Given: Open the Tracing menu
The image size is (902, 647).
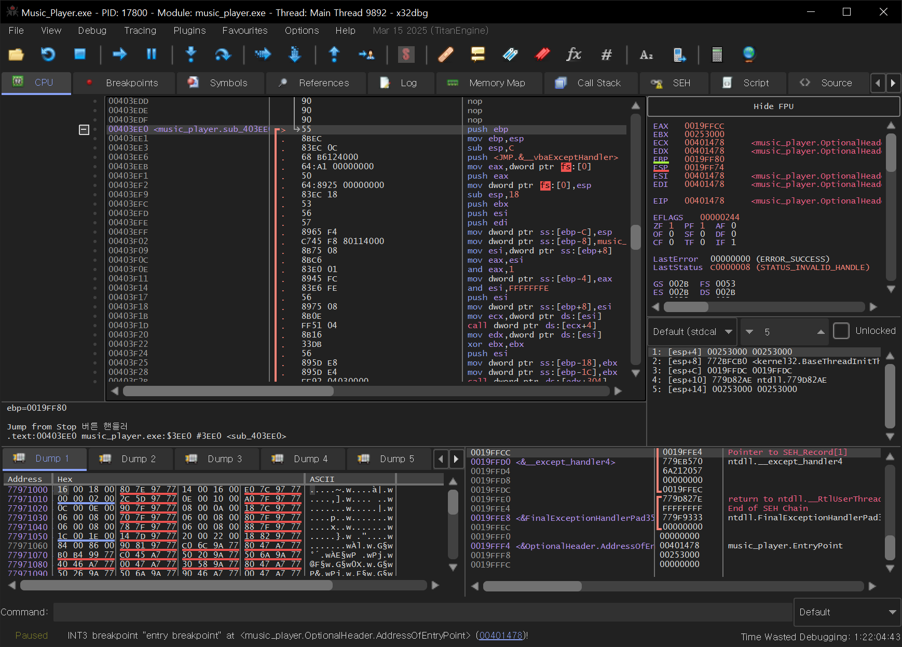Looking at the screenshot, I should coord(140,31).
